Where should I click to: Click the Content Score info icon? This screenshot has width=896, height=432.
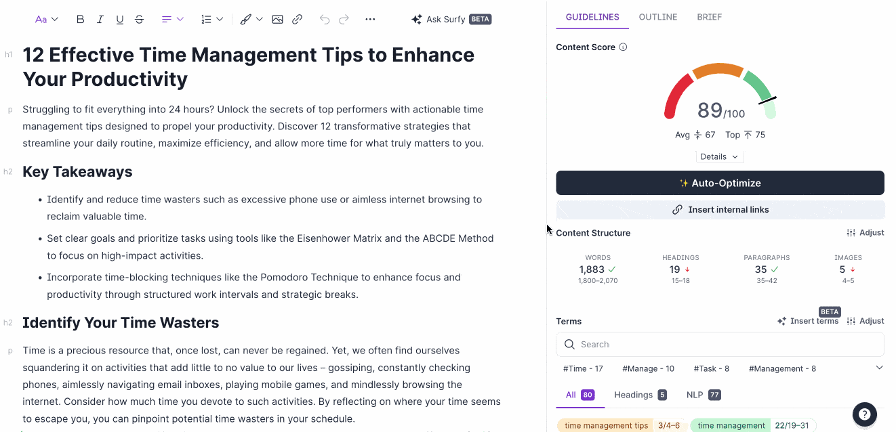tap(623, 47)
